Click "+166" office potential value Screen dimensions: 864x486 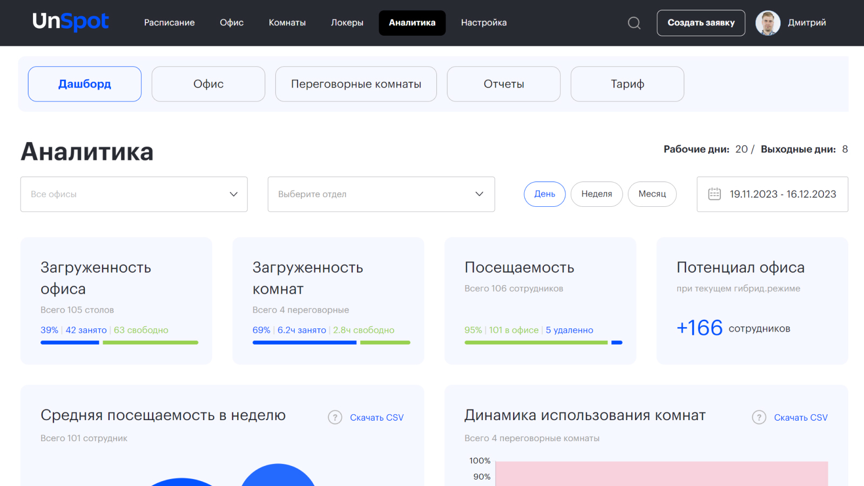700,328
